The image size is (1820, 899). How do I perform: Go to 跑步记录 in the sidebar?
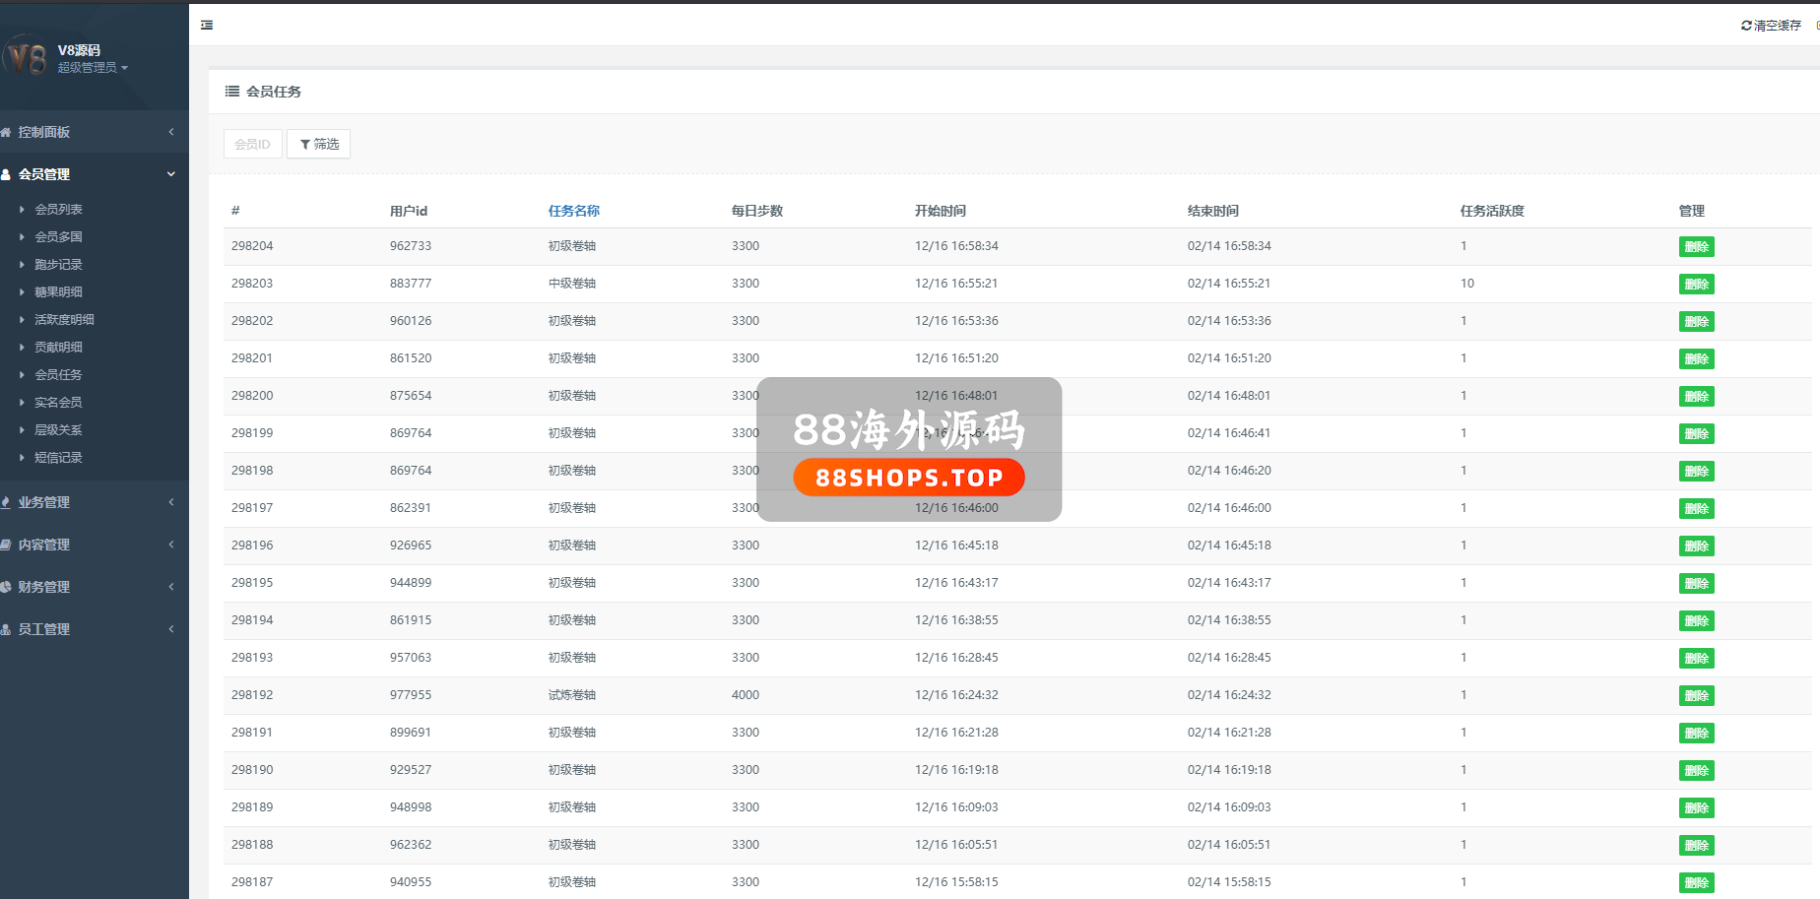pyautogui.click(x=58, y=265)
